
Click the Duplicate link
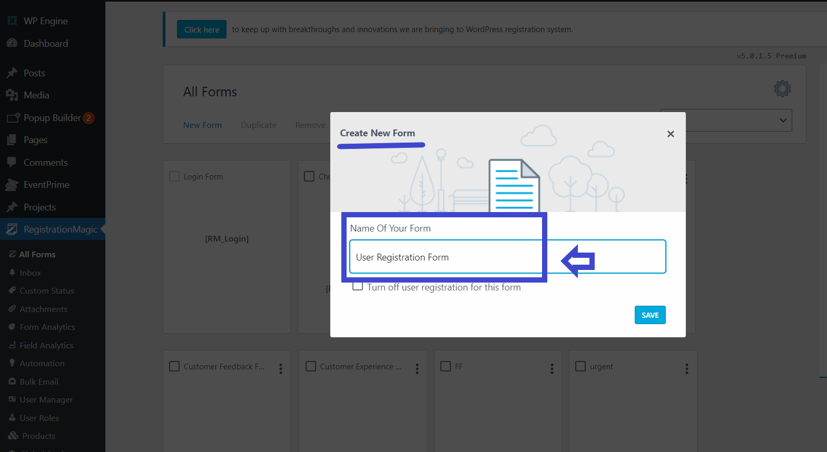(259, 125)
